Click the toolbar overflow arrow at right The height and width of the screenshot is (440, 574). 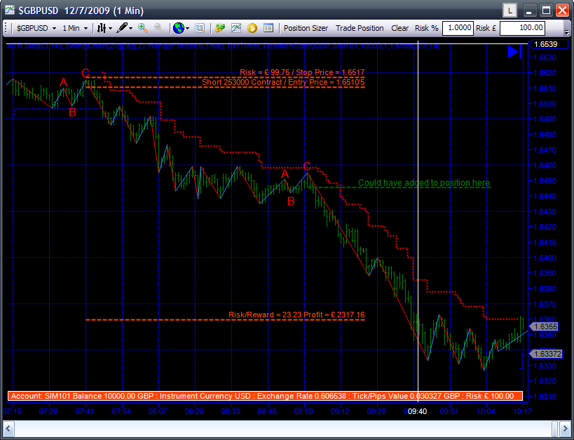[567, 32]
